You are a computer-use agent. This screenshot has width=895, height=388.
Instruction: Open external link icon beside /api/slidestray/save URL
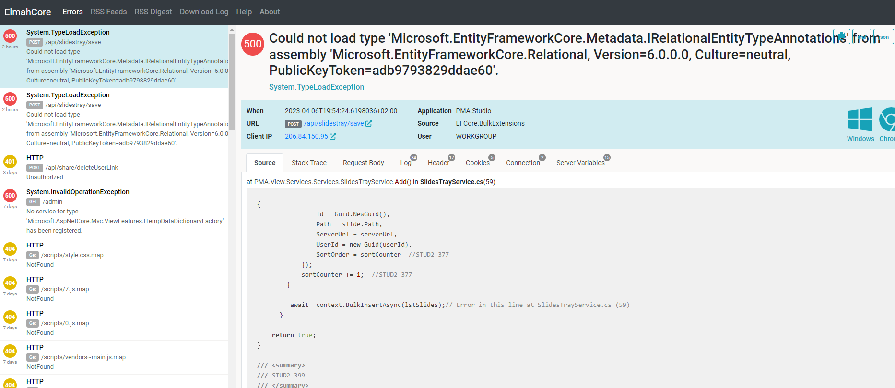tap(369, 124)
